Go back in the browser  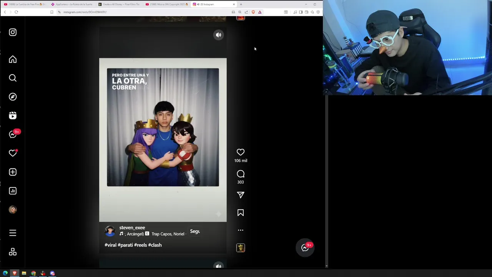5,12
